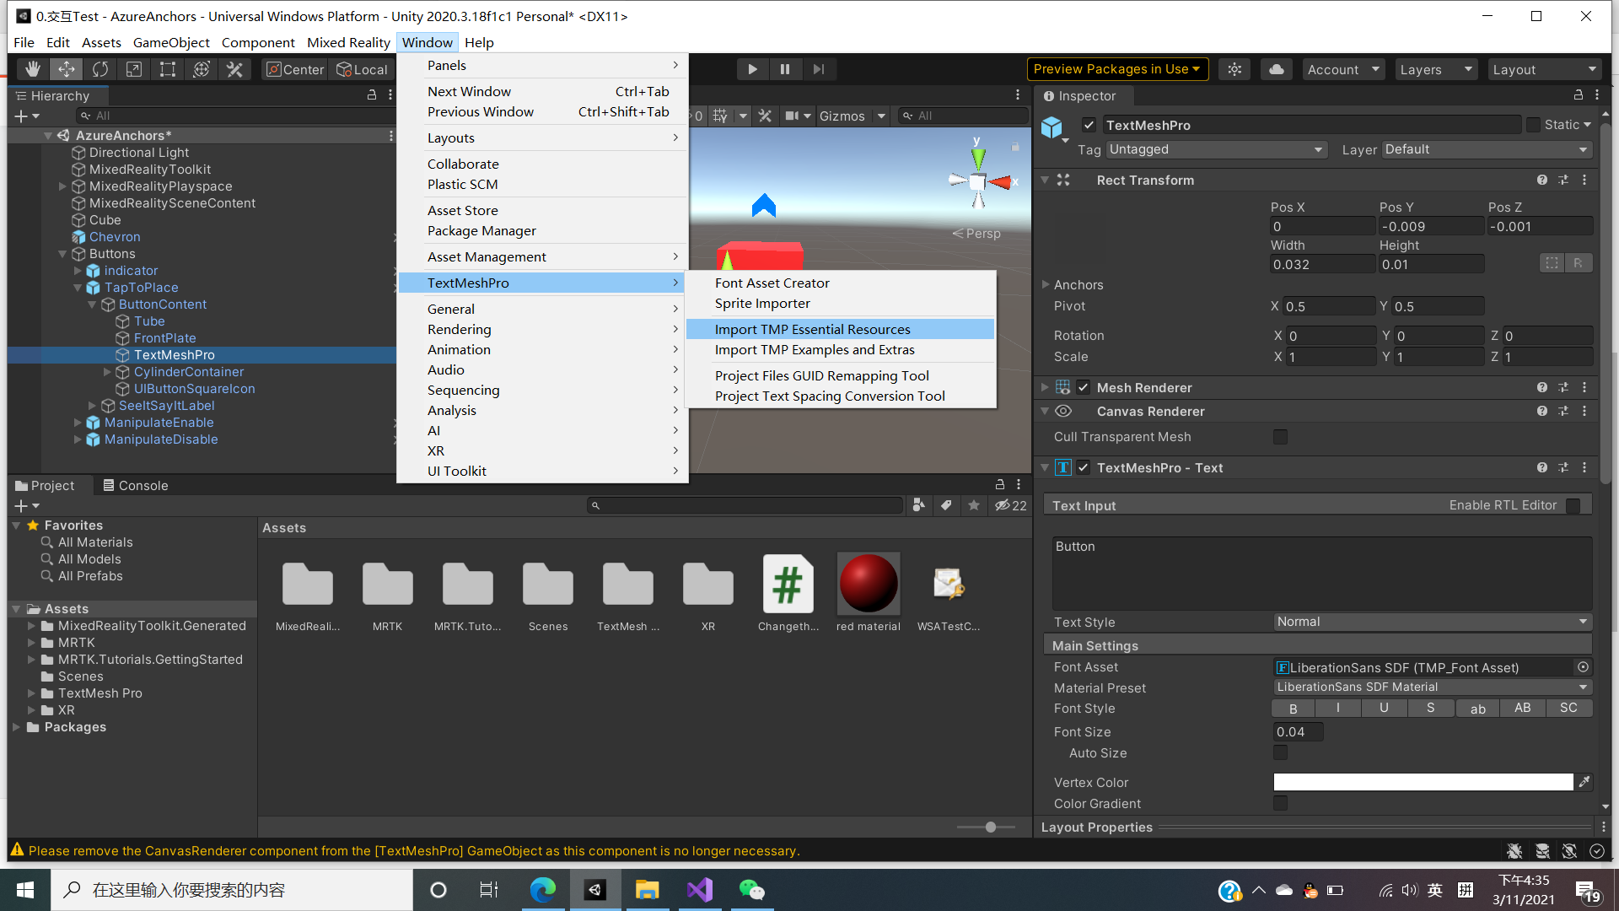Viewport: 1619px width, 911px height.
Task: Open the red material thumbnail in Assets
Action: tap(868, 582)
